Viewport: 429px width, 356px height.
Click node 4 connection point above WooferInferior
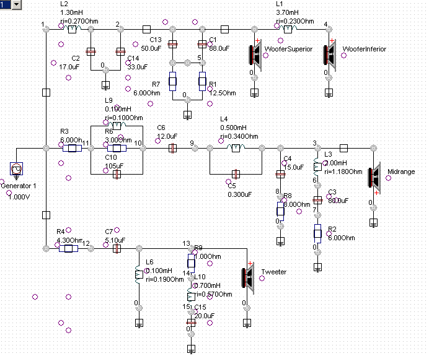click(x=329, y=29)
